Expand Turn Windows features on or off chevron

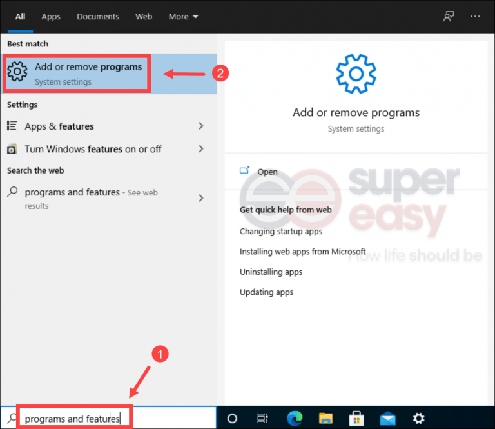[201, 149]
